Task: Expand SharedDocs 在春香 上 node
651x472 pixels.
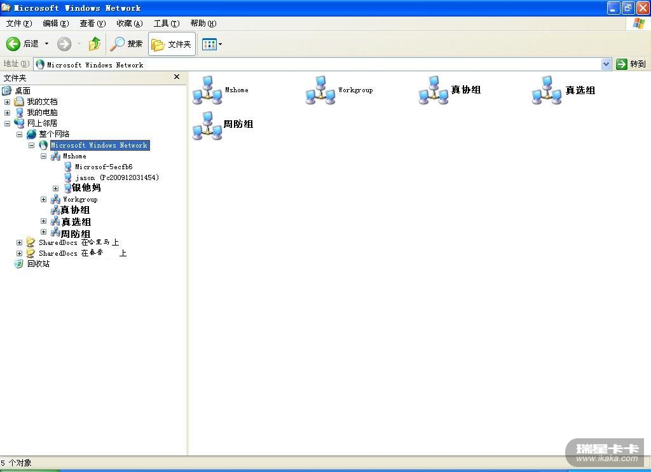Action: pos(19,253)
